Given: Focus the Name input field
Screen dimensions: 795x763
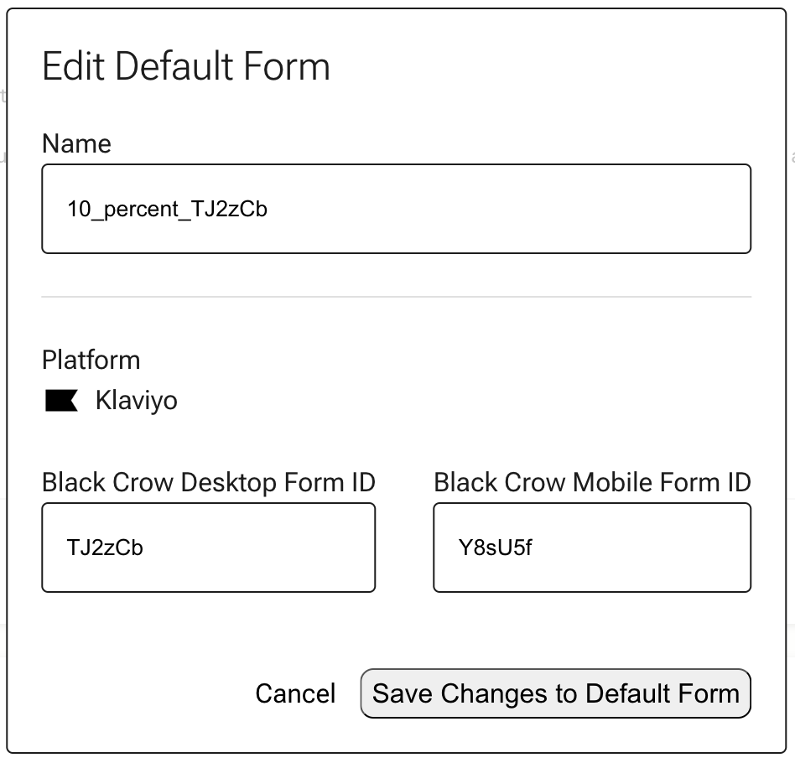Looking at the screenshot, I should [396, 209].
